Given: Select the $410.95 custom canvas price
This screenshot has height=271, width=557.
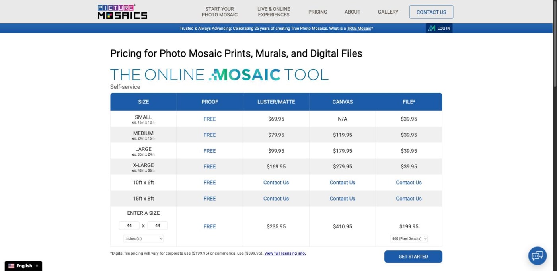Looking at the screenshot, I should pos(343,226).
